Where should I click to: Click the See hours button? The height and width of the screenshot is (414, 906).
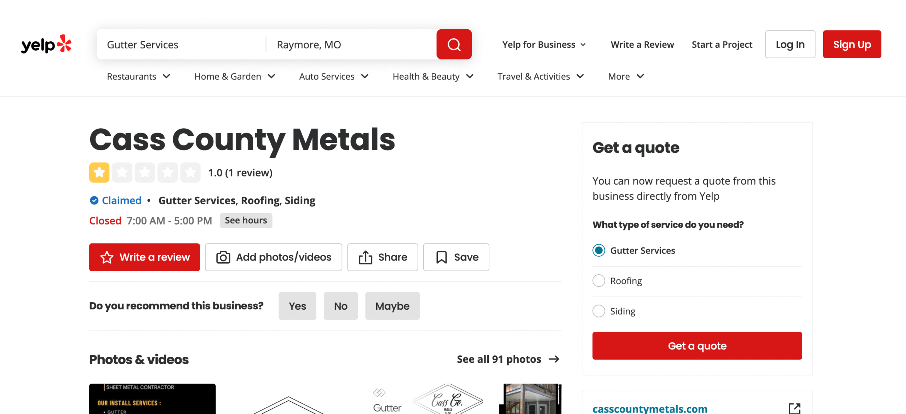[x=246, y=220]
